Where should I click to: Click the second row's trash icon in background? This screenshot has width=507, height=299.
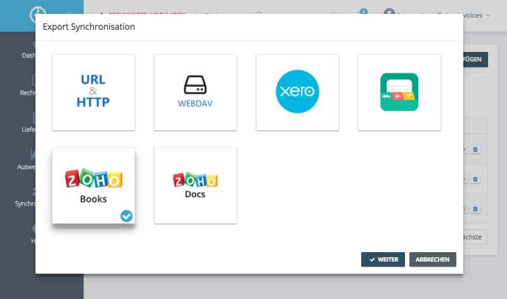click(x=475, y=179)
